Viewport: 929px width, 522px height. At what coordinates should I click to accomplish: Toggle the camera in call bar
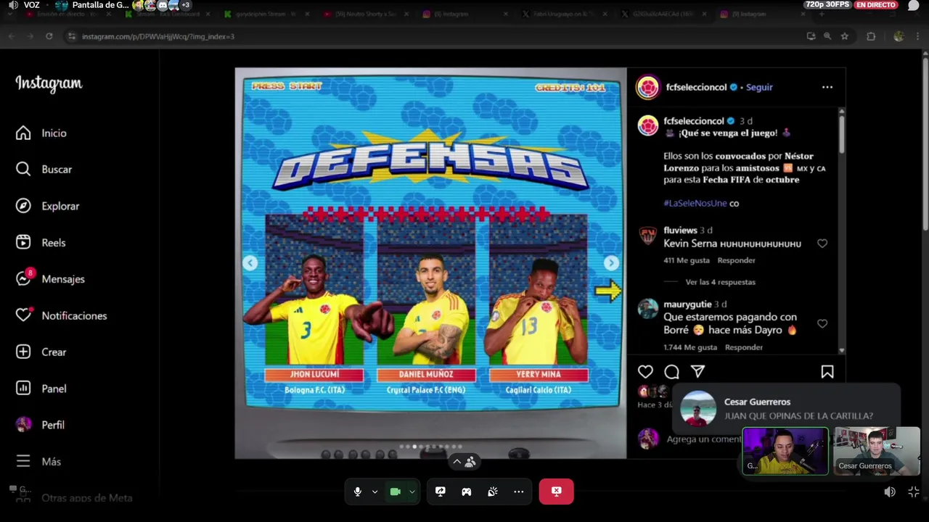(395, 492)
